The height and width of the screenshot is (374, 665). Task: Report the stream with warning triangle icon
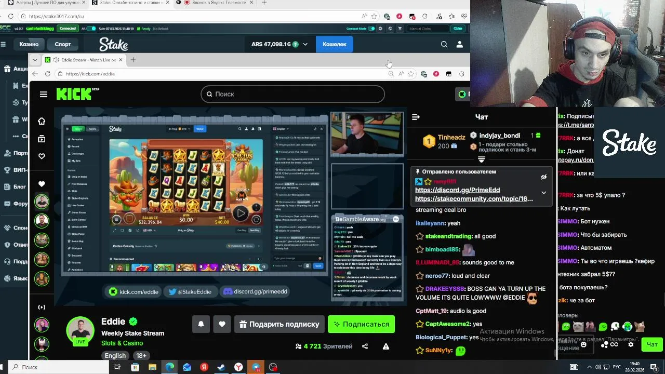click(386, 346)
